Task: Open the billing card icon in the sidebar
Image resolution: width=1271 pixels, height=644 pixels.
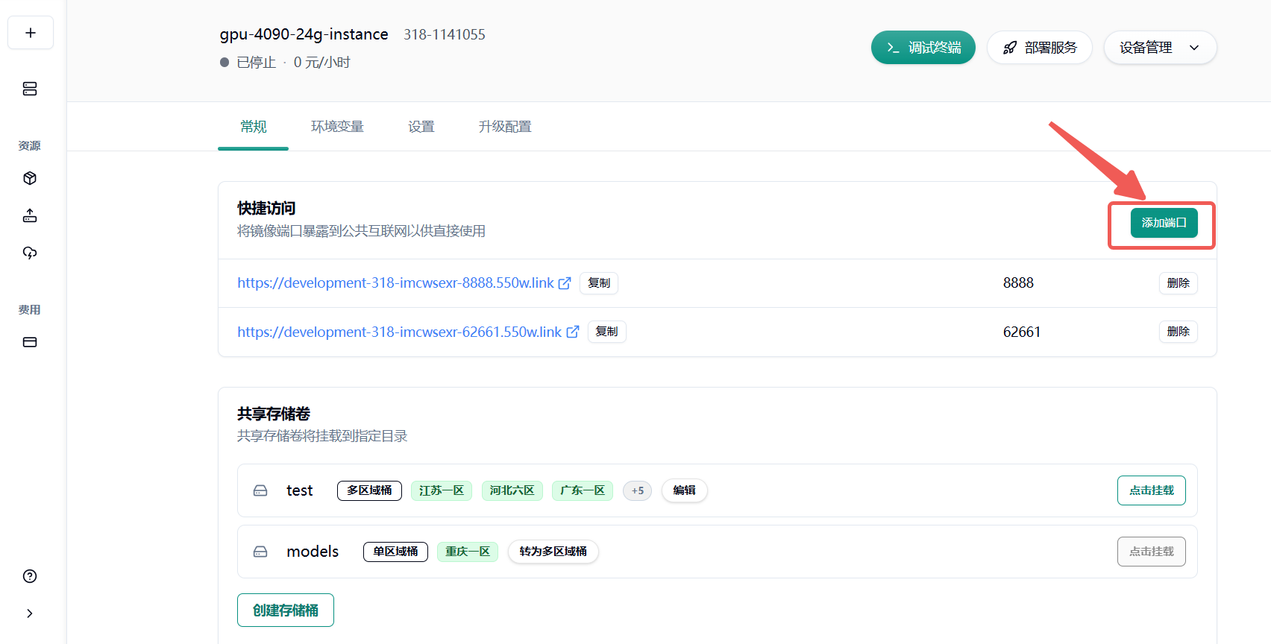Action: (x=30, y=342)
